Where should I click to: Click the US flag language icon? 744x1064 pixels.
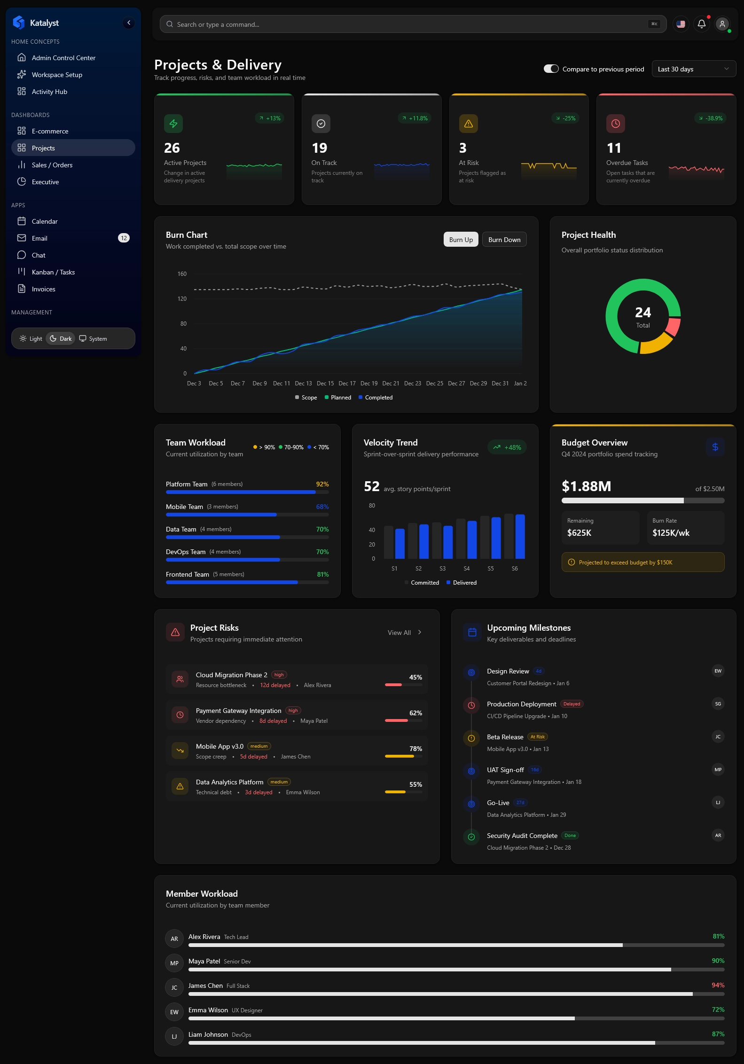point(681,24)
